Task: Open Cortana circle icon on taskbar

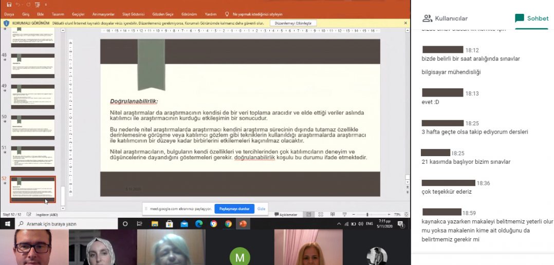Action: tap(125, 224)
